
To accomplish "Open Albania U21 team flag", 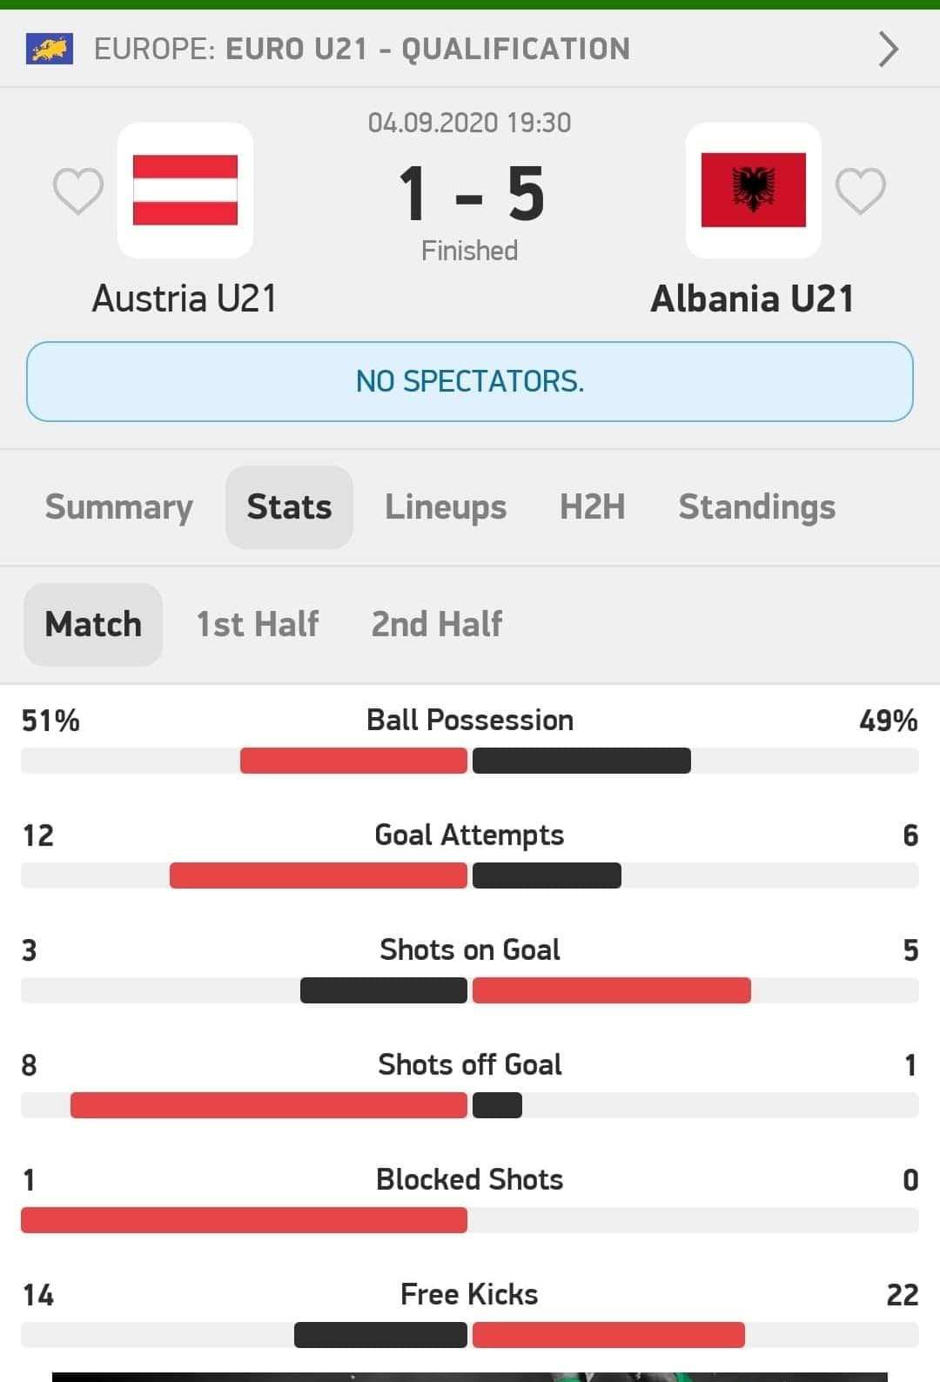I will click(x=754, y=191).
